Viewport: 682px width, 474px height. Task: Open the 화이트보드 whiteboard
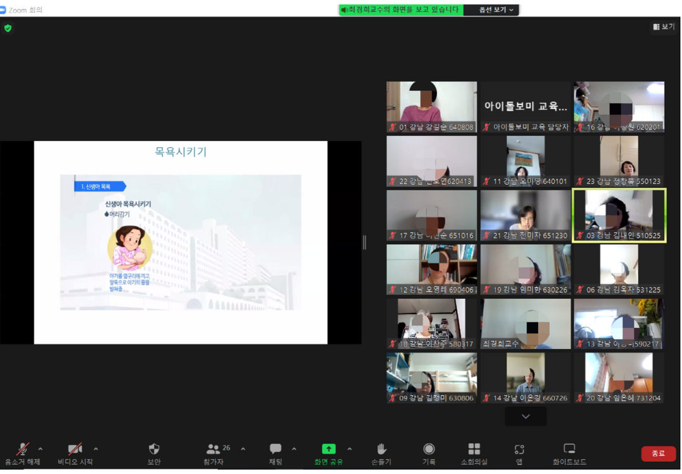tap(570, 454)
